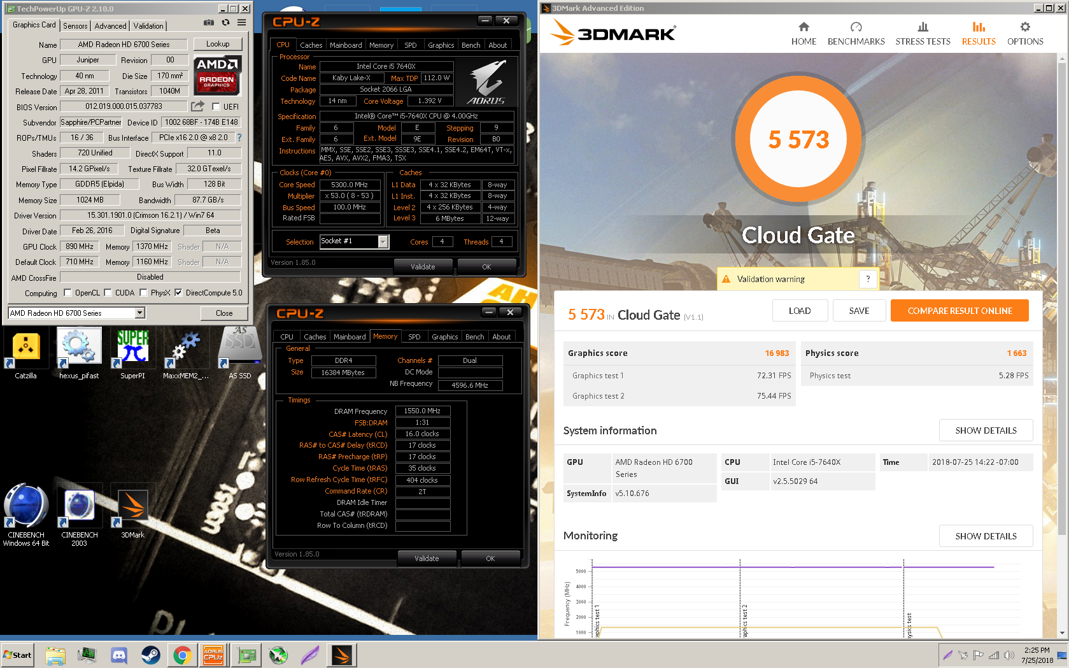Open Bench tab in lower CPU-Z window
Screen dimensions: 1069x668
click(x=474, y=337)
